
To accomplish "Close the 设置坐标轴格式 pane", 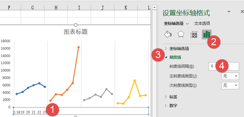I will point(242,12).
